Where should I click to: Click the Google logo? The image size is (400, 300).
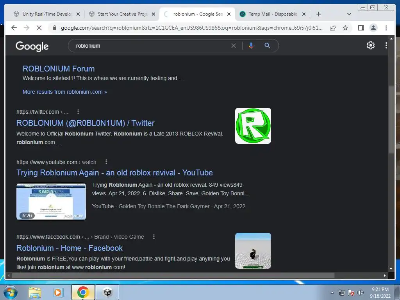click(x=32, y=46)
